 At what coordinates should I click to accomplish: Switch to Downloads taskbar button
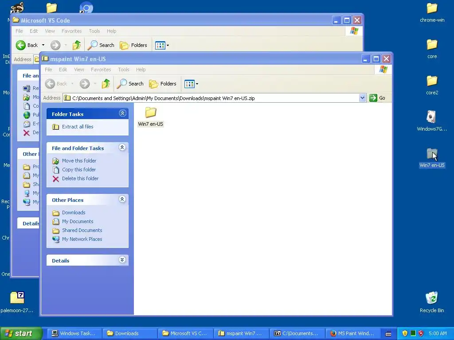pyautogui.click(x=130, y=333)
